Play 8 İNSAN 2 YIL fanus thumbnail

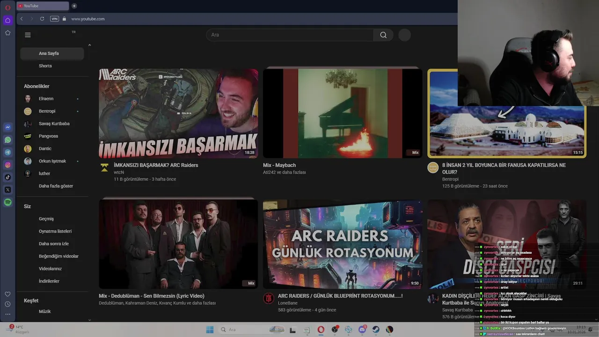(x=507, y=132)
